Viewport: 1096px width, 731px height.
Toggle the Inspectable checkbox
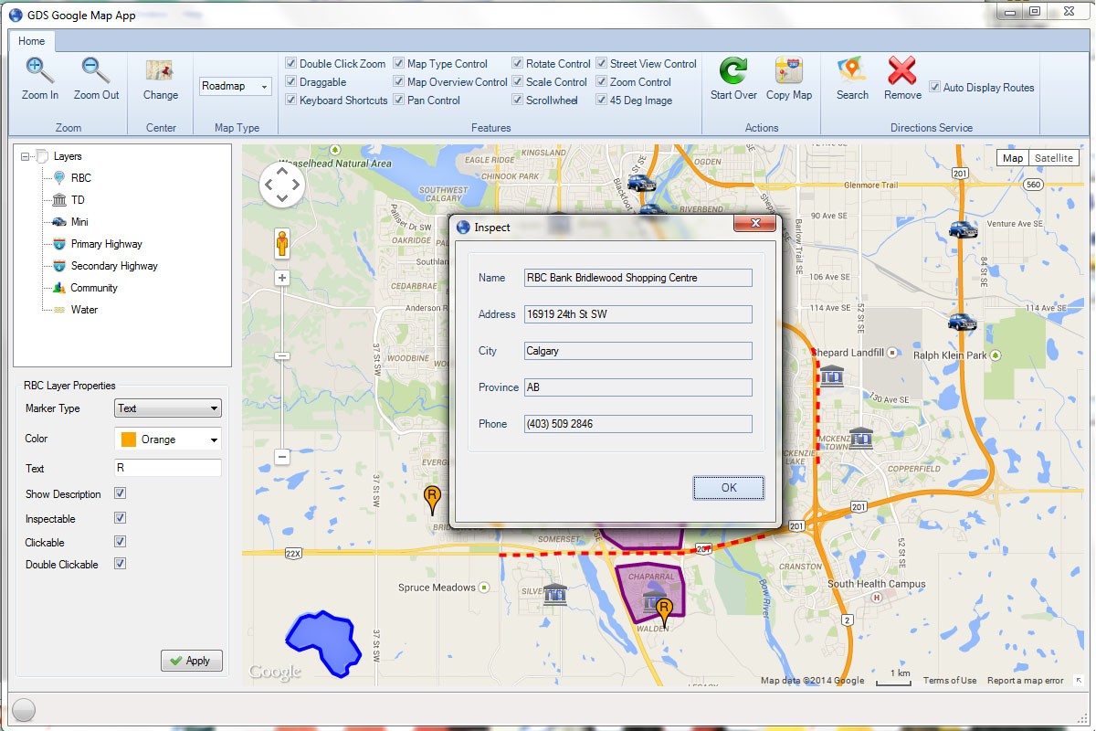(x=120, y=518)
